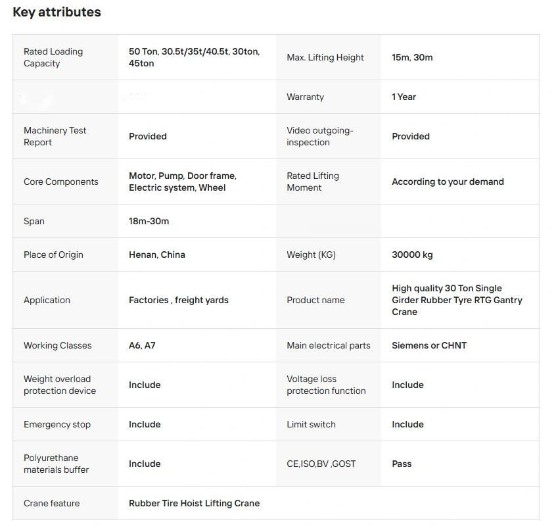Click the product name value text
Screen dimensions: 556x532
coord(457,300)
